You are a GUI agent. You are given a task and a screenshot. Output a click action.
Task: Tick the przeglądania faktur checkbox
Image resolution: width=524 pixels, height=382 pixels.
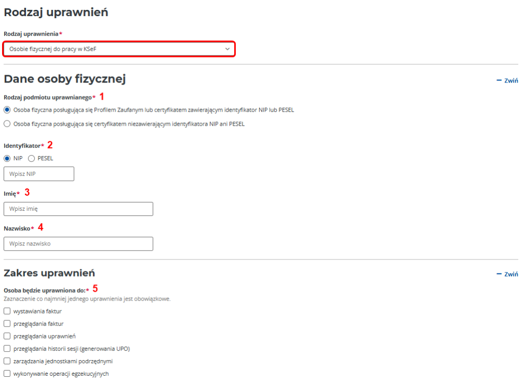pyautogui.click(x=7, y=323)
